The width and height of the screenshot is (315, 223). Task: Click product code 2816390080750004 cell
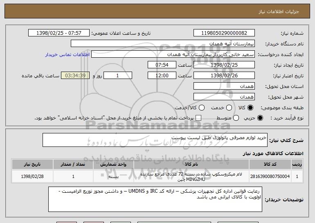(270, 176)
